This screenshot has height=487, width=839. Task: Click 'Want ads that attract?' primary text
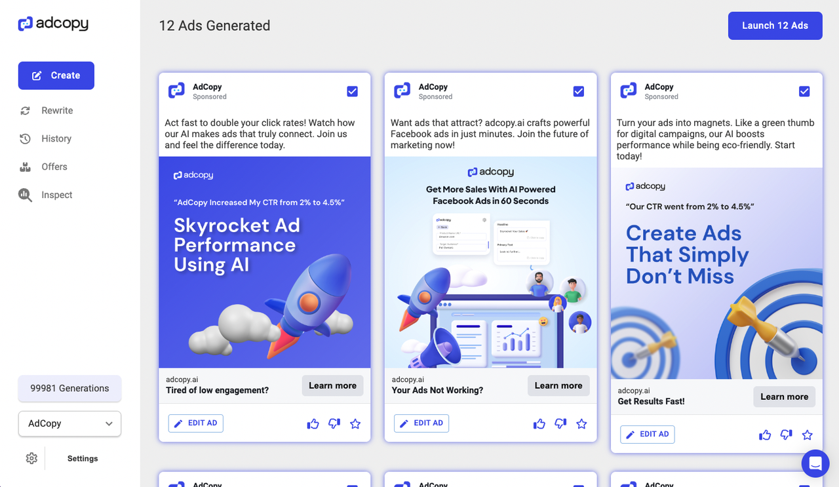point(490,134)
